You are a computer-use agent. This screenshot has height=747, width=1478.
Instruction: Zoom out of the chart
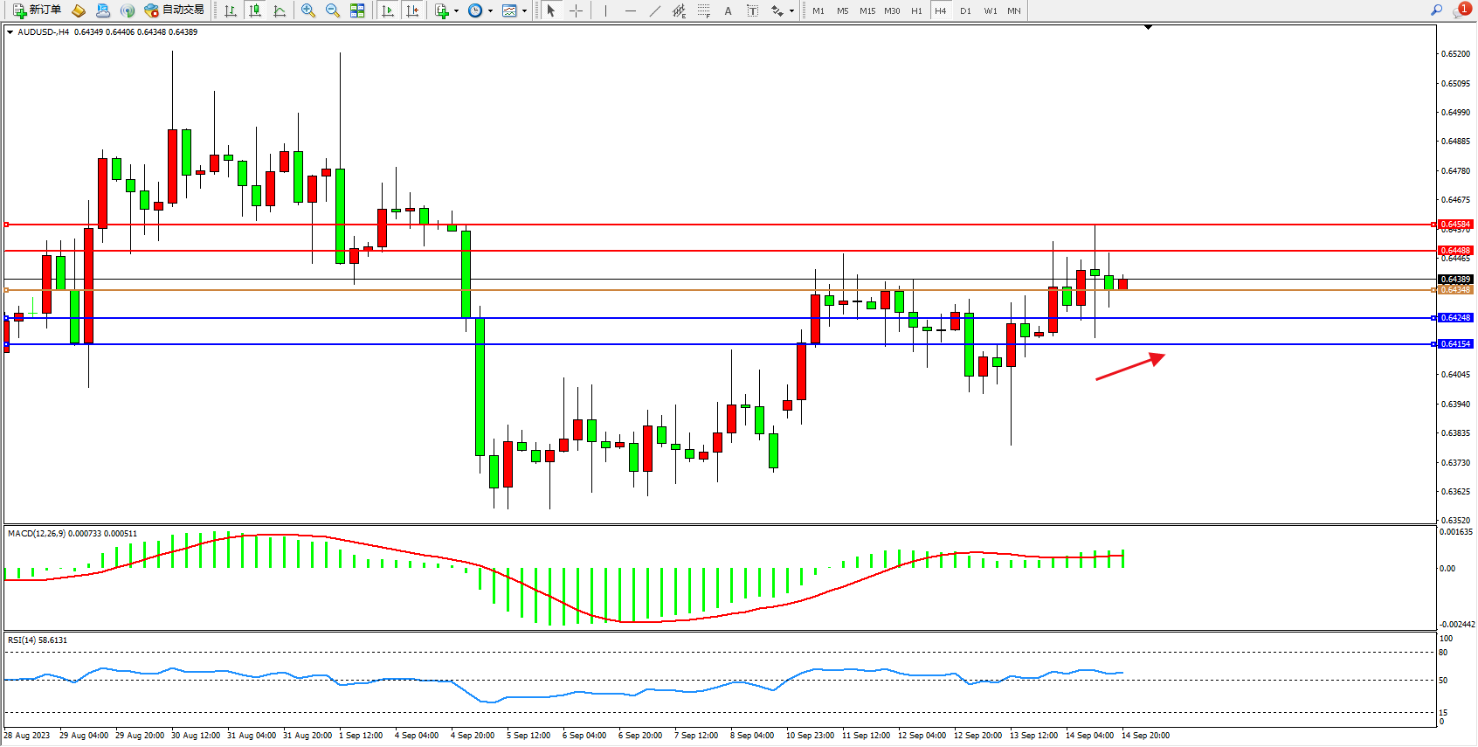click(x=333, y=10)
